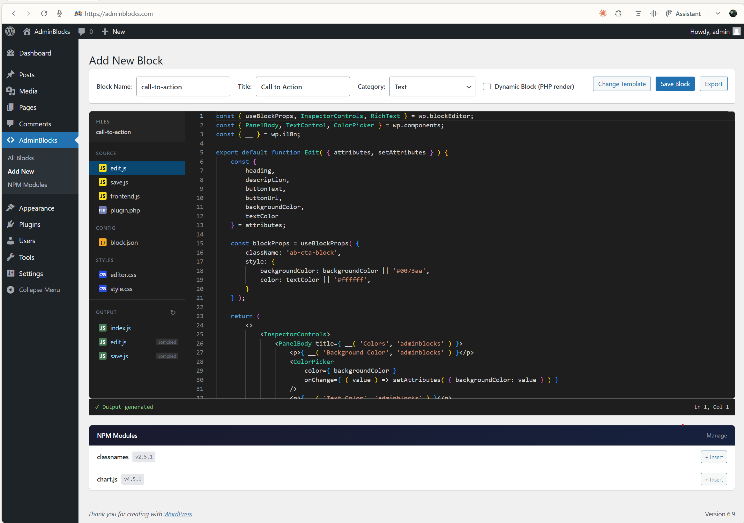Click the refresh output icon
Screen dimensions: 744x523
(x=173, y=312)
